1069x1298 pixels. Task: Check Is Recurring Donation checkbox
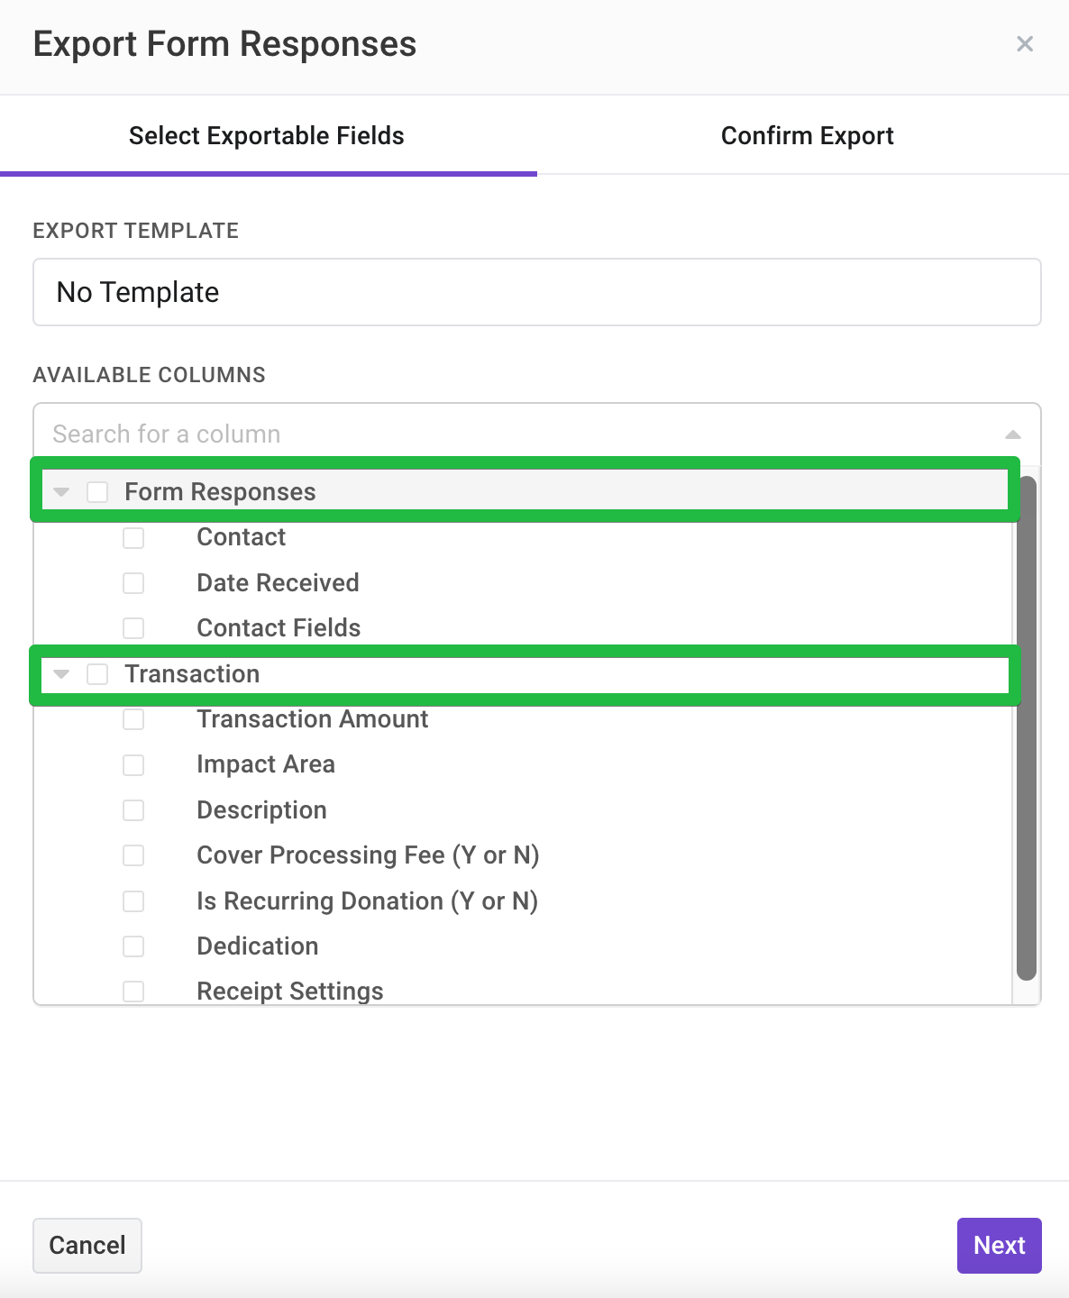pos(133,901)
